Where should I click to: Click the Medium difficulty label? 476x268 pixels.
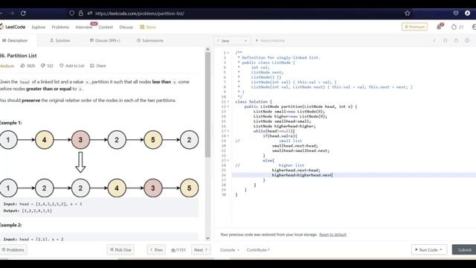point(7,66)
